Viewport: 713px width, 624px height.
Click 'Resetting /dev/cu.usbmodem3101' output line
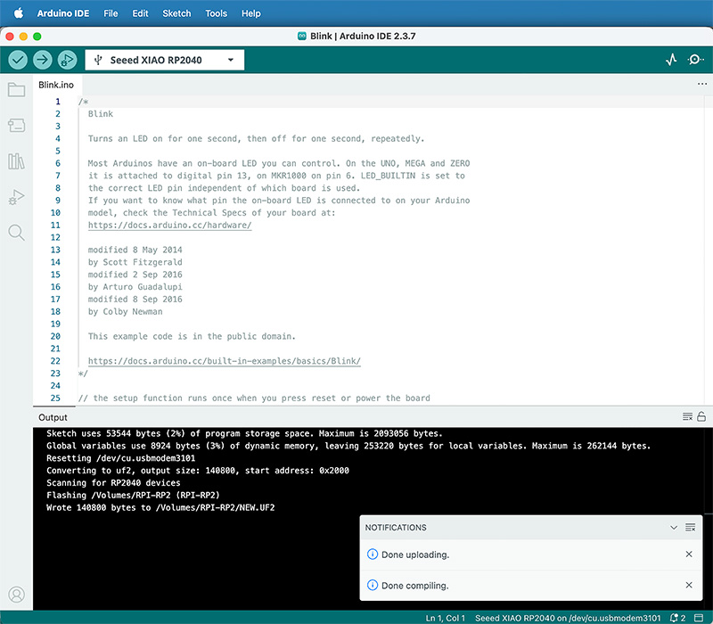121,458
